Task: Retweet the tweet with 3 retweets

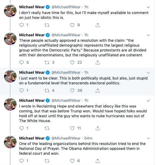Action: pos(47,62)
